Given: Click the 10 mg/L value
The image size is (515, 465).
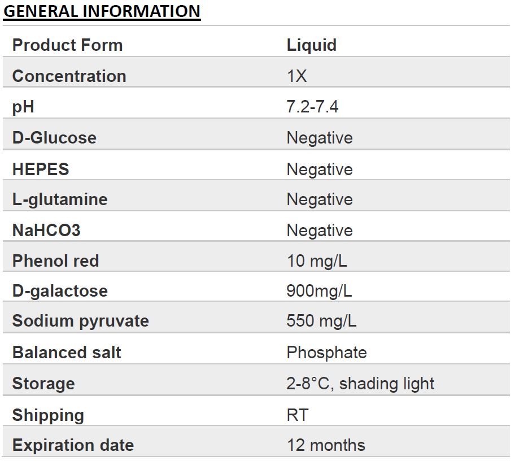Looking at the screenshot, I should pyautogui.click(x=317, y=261).
